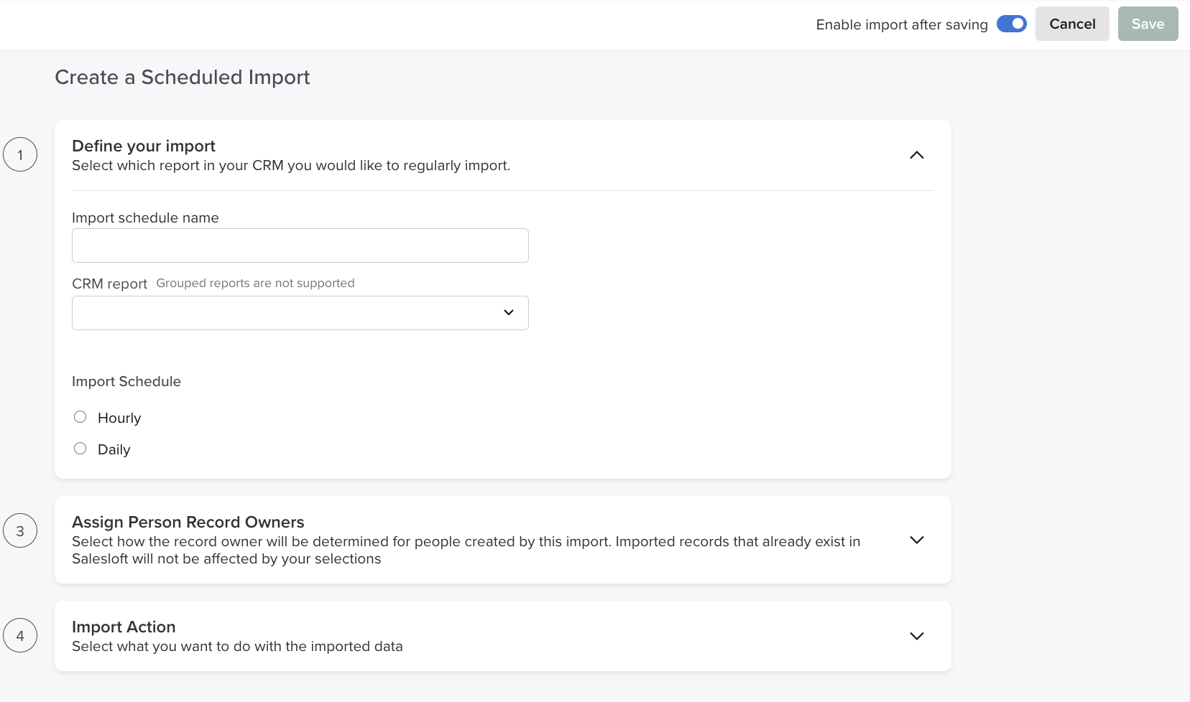Click the Assign Person Record Owners header
This screenshot has height=702, width=1190.
click(x=188, y=522)
